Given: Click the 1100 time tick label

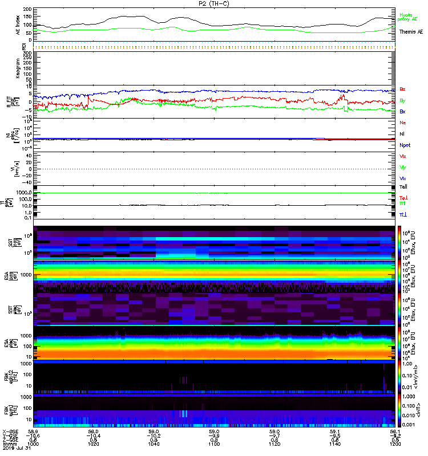Looking at the screenshot, I should click(x=214, y=444).
